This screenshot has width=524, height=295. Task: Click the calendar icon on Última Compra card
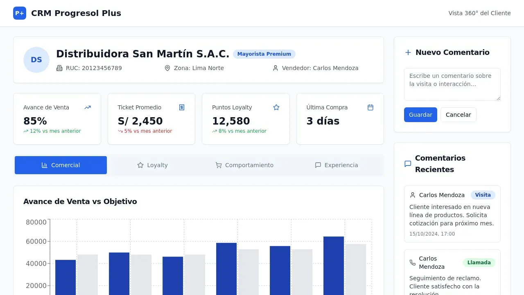[x=370, y=107]
